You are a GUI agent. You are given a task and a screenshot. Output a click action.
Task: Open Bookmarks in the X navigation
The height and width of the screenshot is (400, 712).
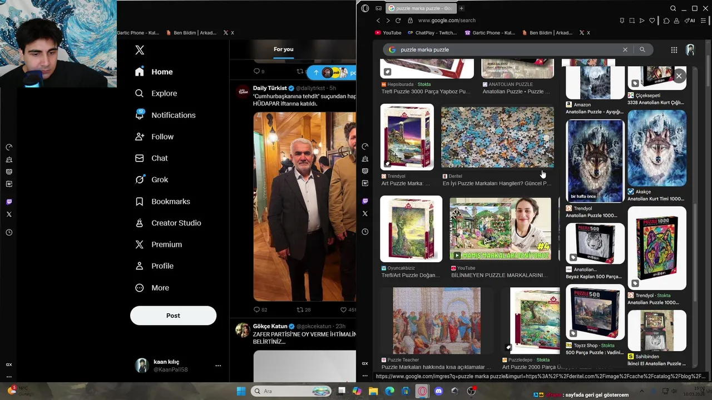point(162,201)
